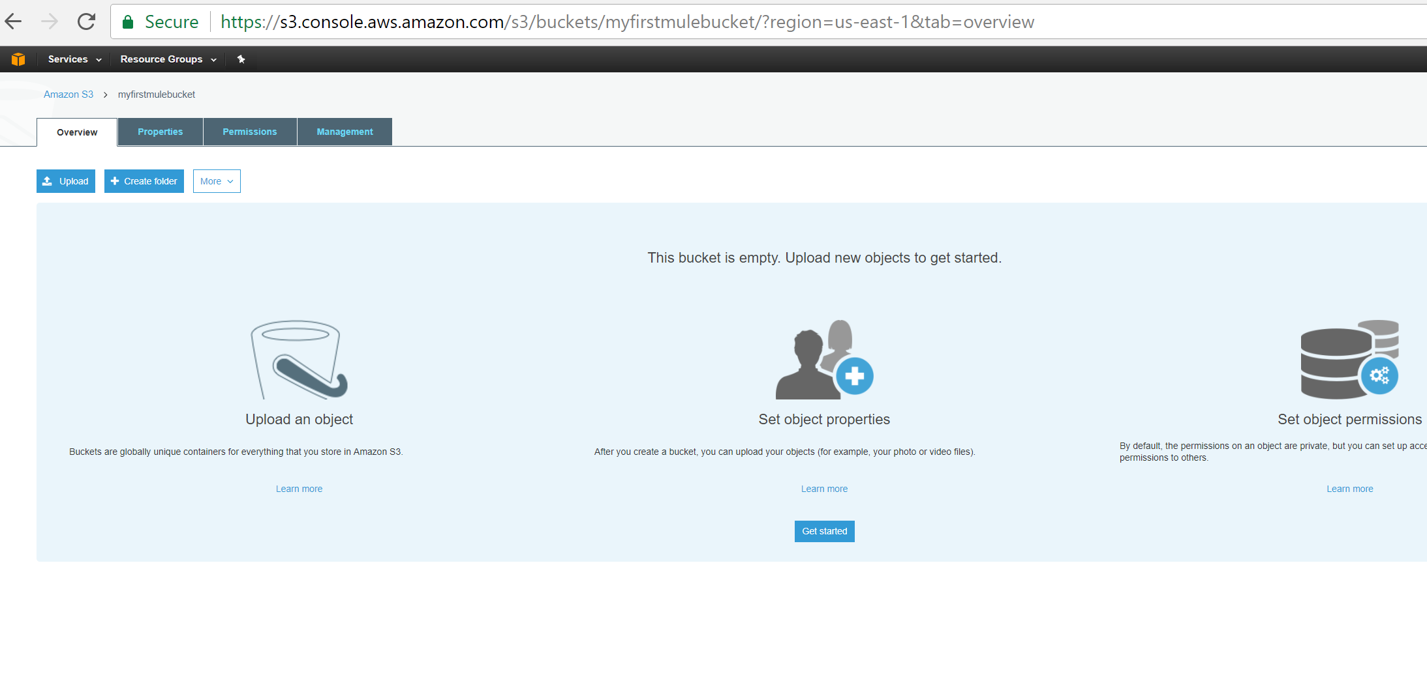Click the Get started button
1427x694 pixels.
pos(825,531)
